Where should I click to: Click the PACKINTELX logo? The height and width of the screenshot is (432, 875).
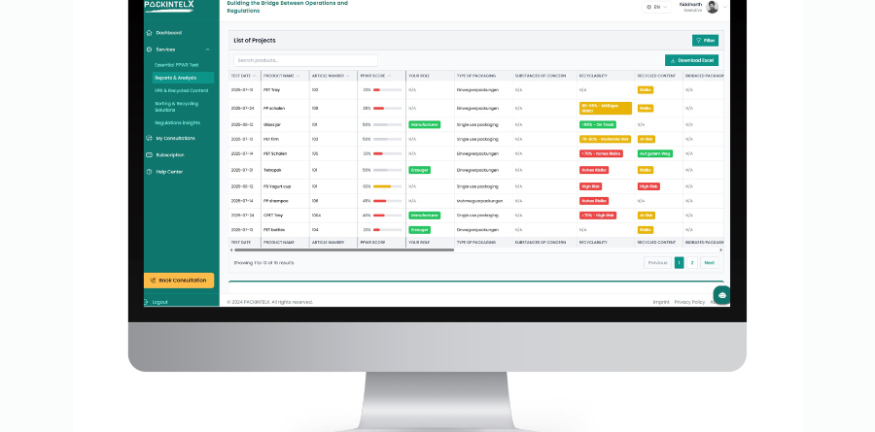[169, 5]
